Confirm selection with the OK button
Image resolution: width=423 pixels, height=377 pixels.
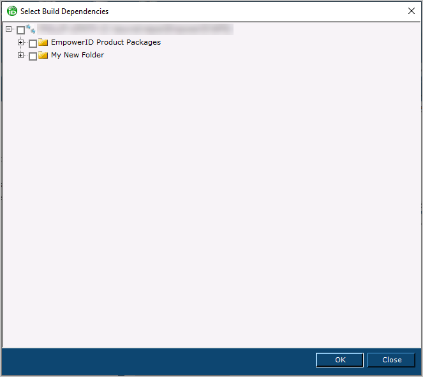tap(339, 360)
